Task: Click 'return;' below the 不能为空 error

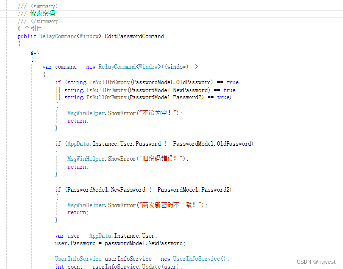Action: [x=78, y=121]
